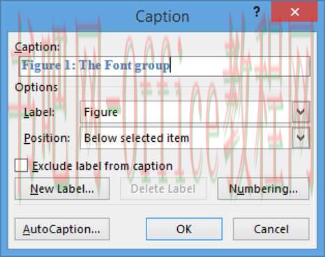The height and width of the screenshot is (257, 325).
Task: Click inside the Caption text field
Action: coord(165,66)
